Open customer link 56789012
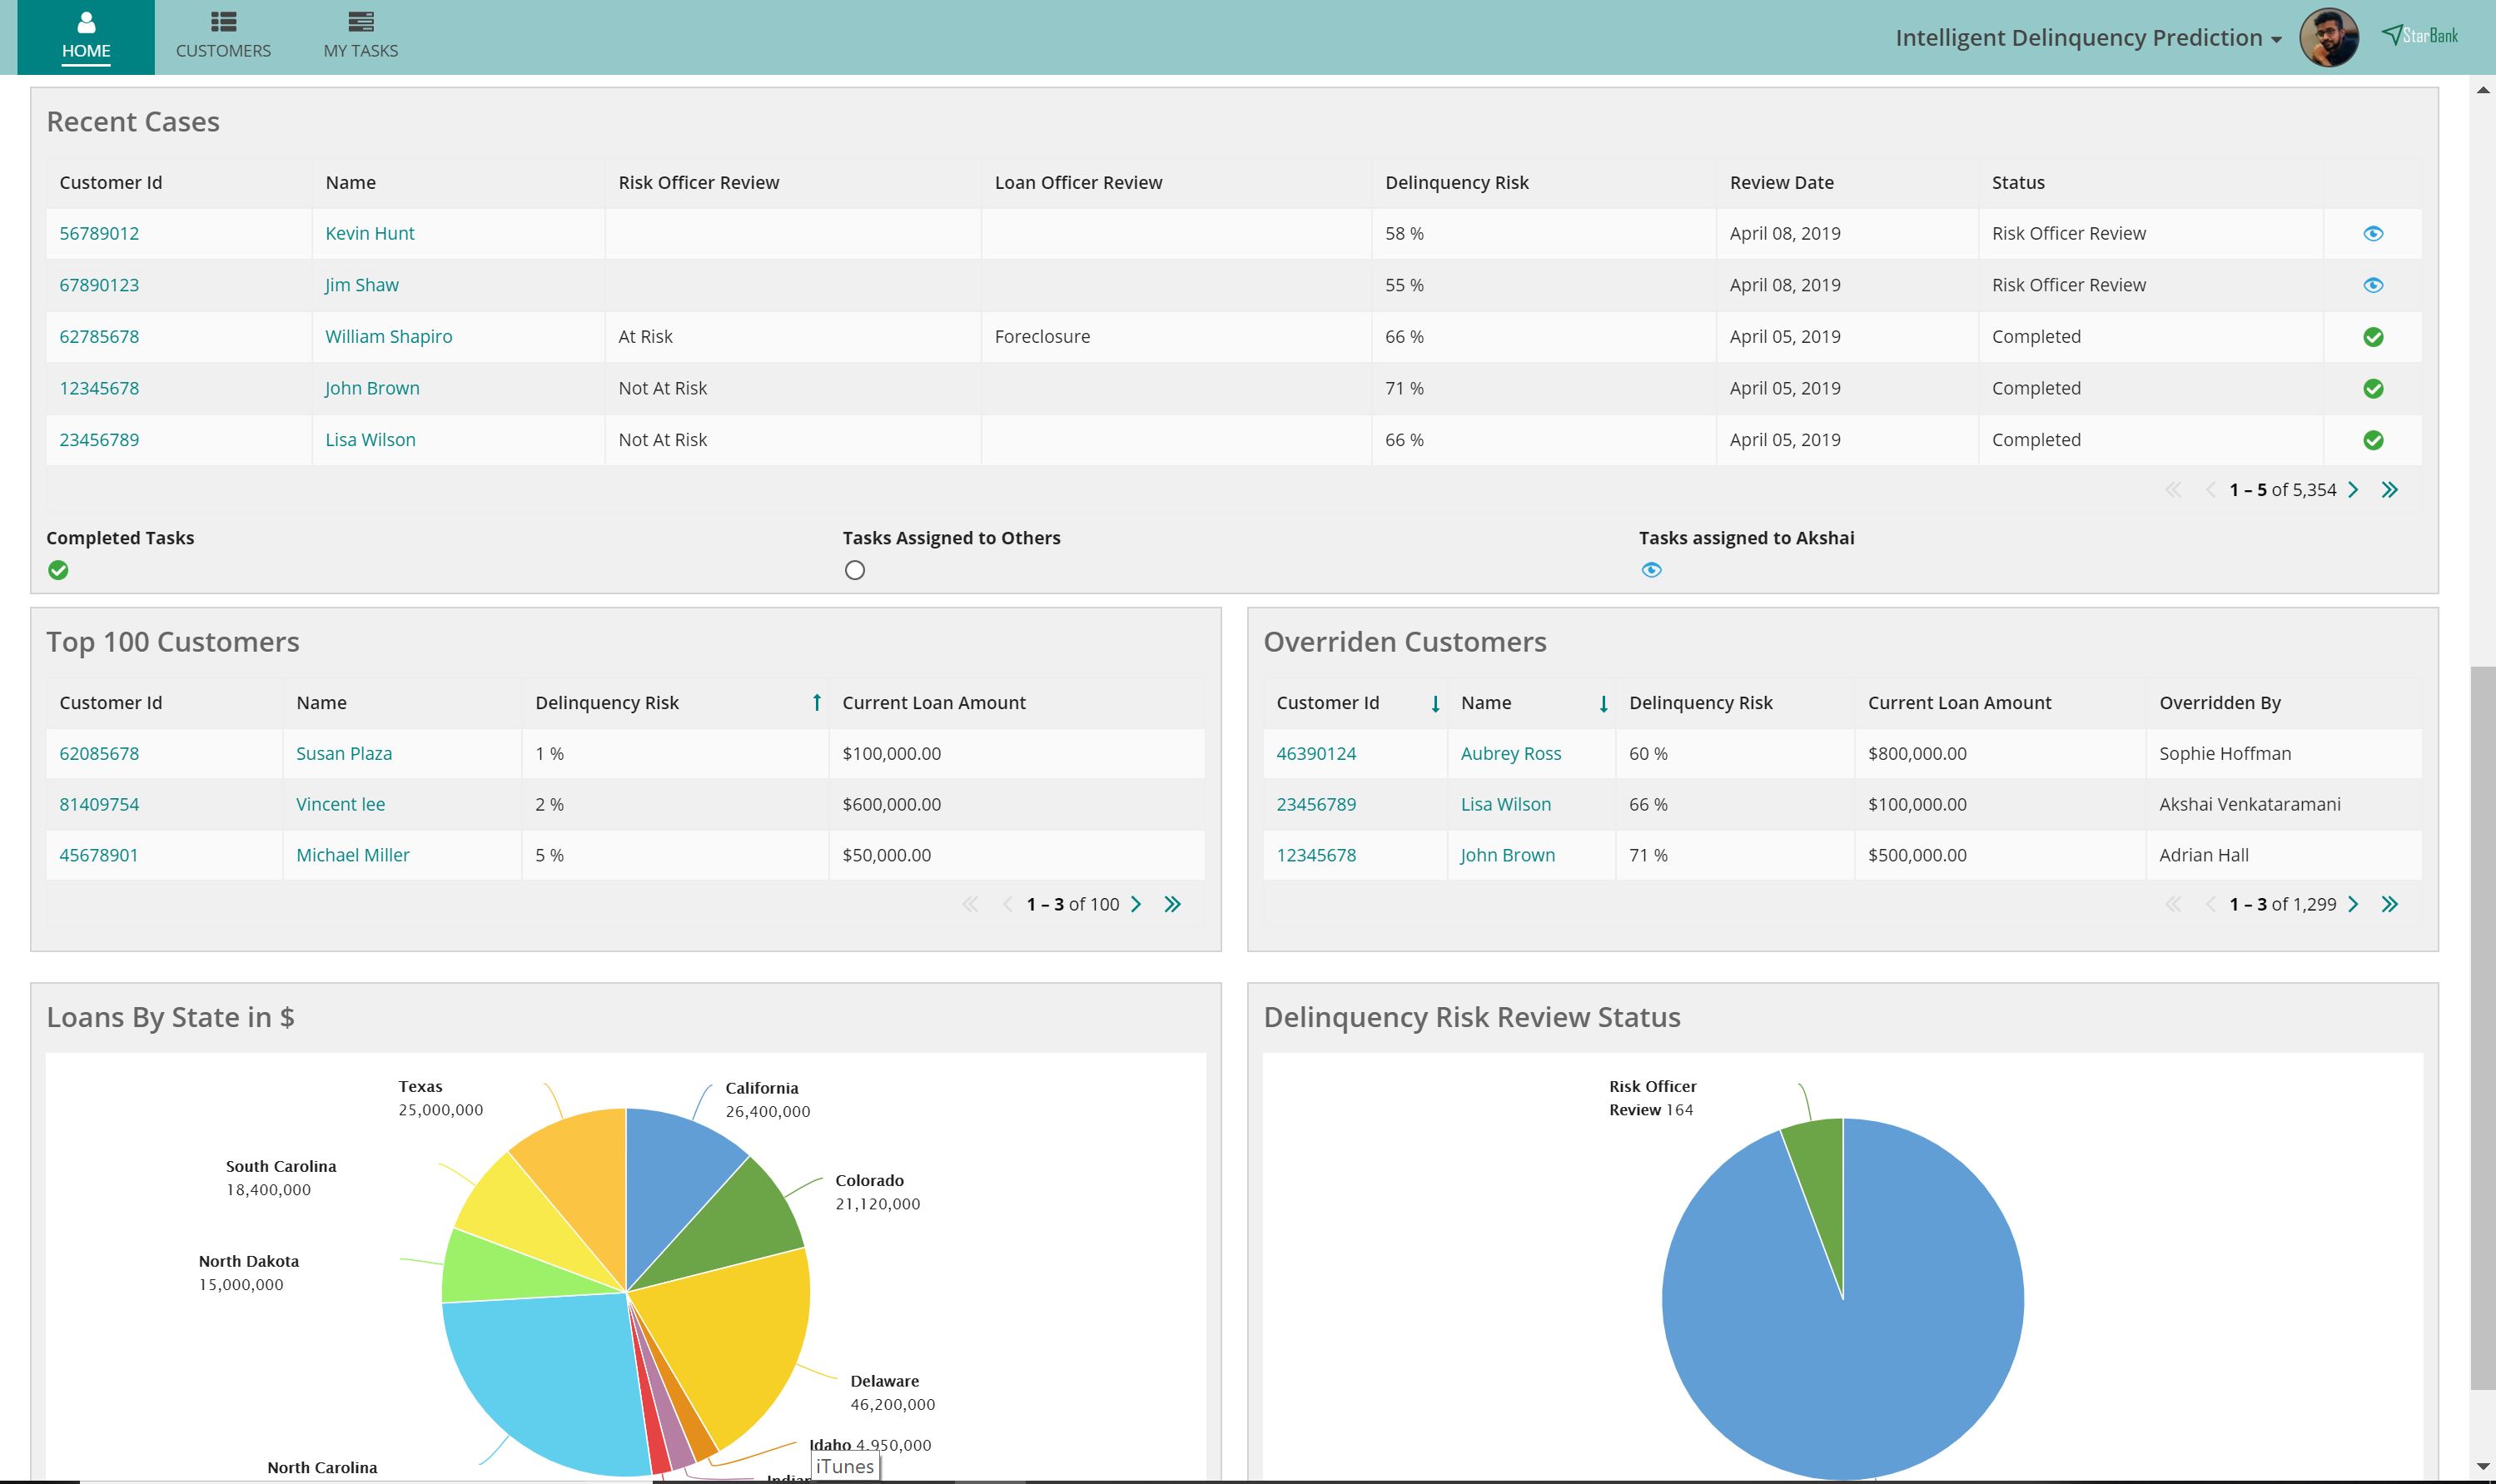 (x=99, y=234)
